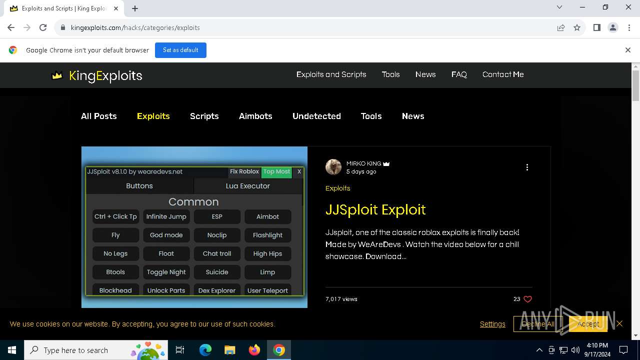
Task: Open the Contact Me page
Action: [x=503, y=74]
